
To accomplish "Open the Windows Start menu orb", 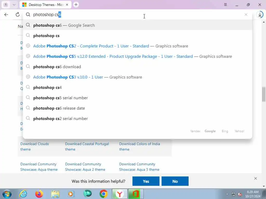I will [7, 194].
